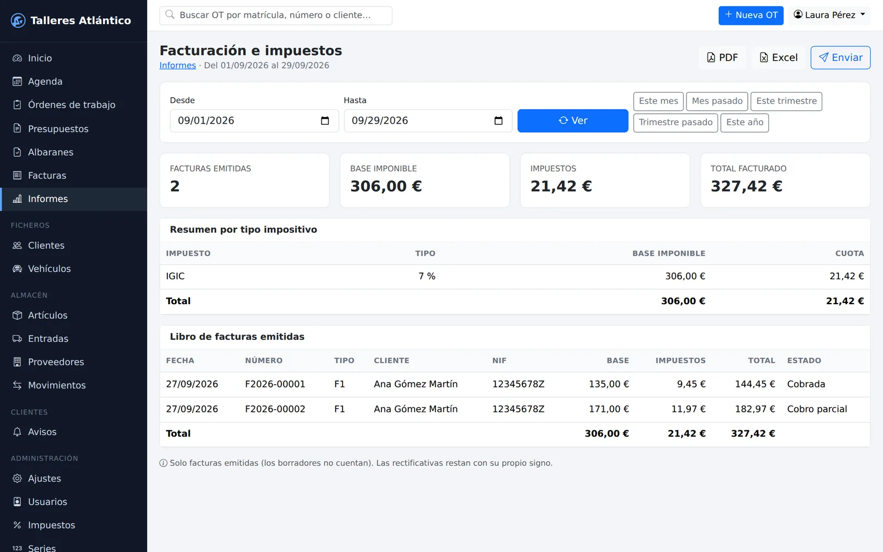The height and width of the screenshot is (552, 883).
Task: Click the Agenda calendar icon in sidebar
Action: click(17, 82)
